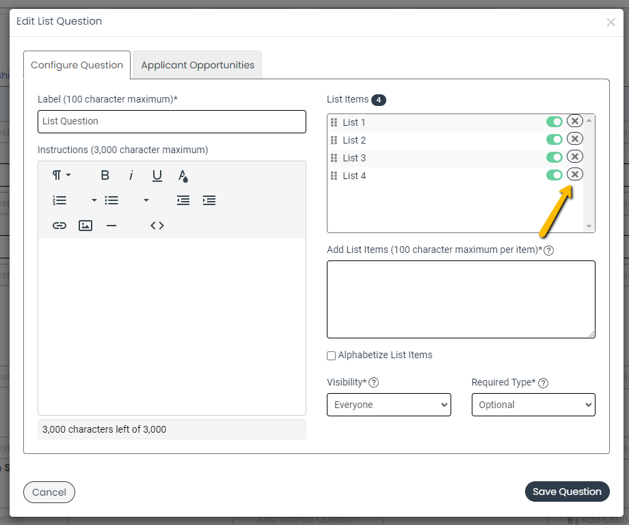Apply underline formatting in the editor

tap(157, 176)
